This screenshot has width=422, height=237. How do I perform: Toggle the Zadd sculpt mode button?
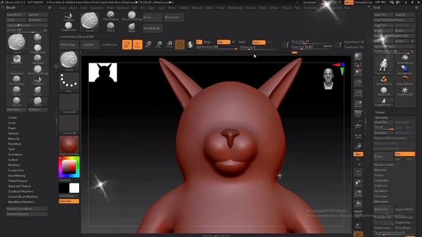pyautogui.click(x=242, y=42)
